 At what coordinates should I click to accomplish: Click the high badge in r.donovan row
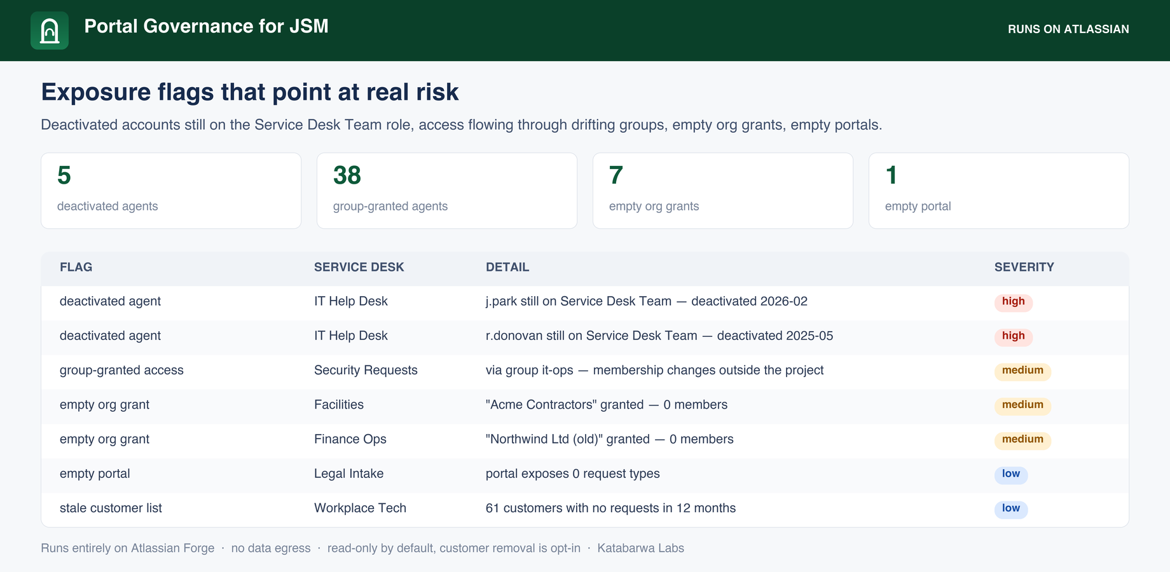pyautogui.click(x=1014, y=336)
